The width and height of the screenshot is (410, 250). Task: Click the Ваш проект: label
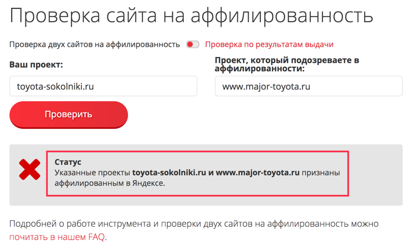[36, 65]
